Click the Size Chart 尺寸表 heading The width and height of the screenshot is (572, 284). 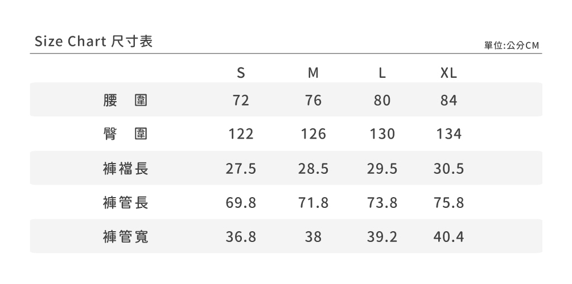click(x=93, y=41)
